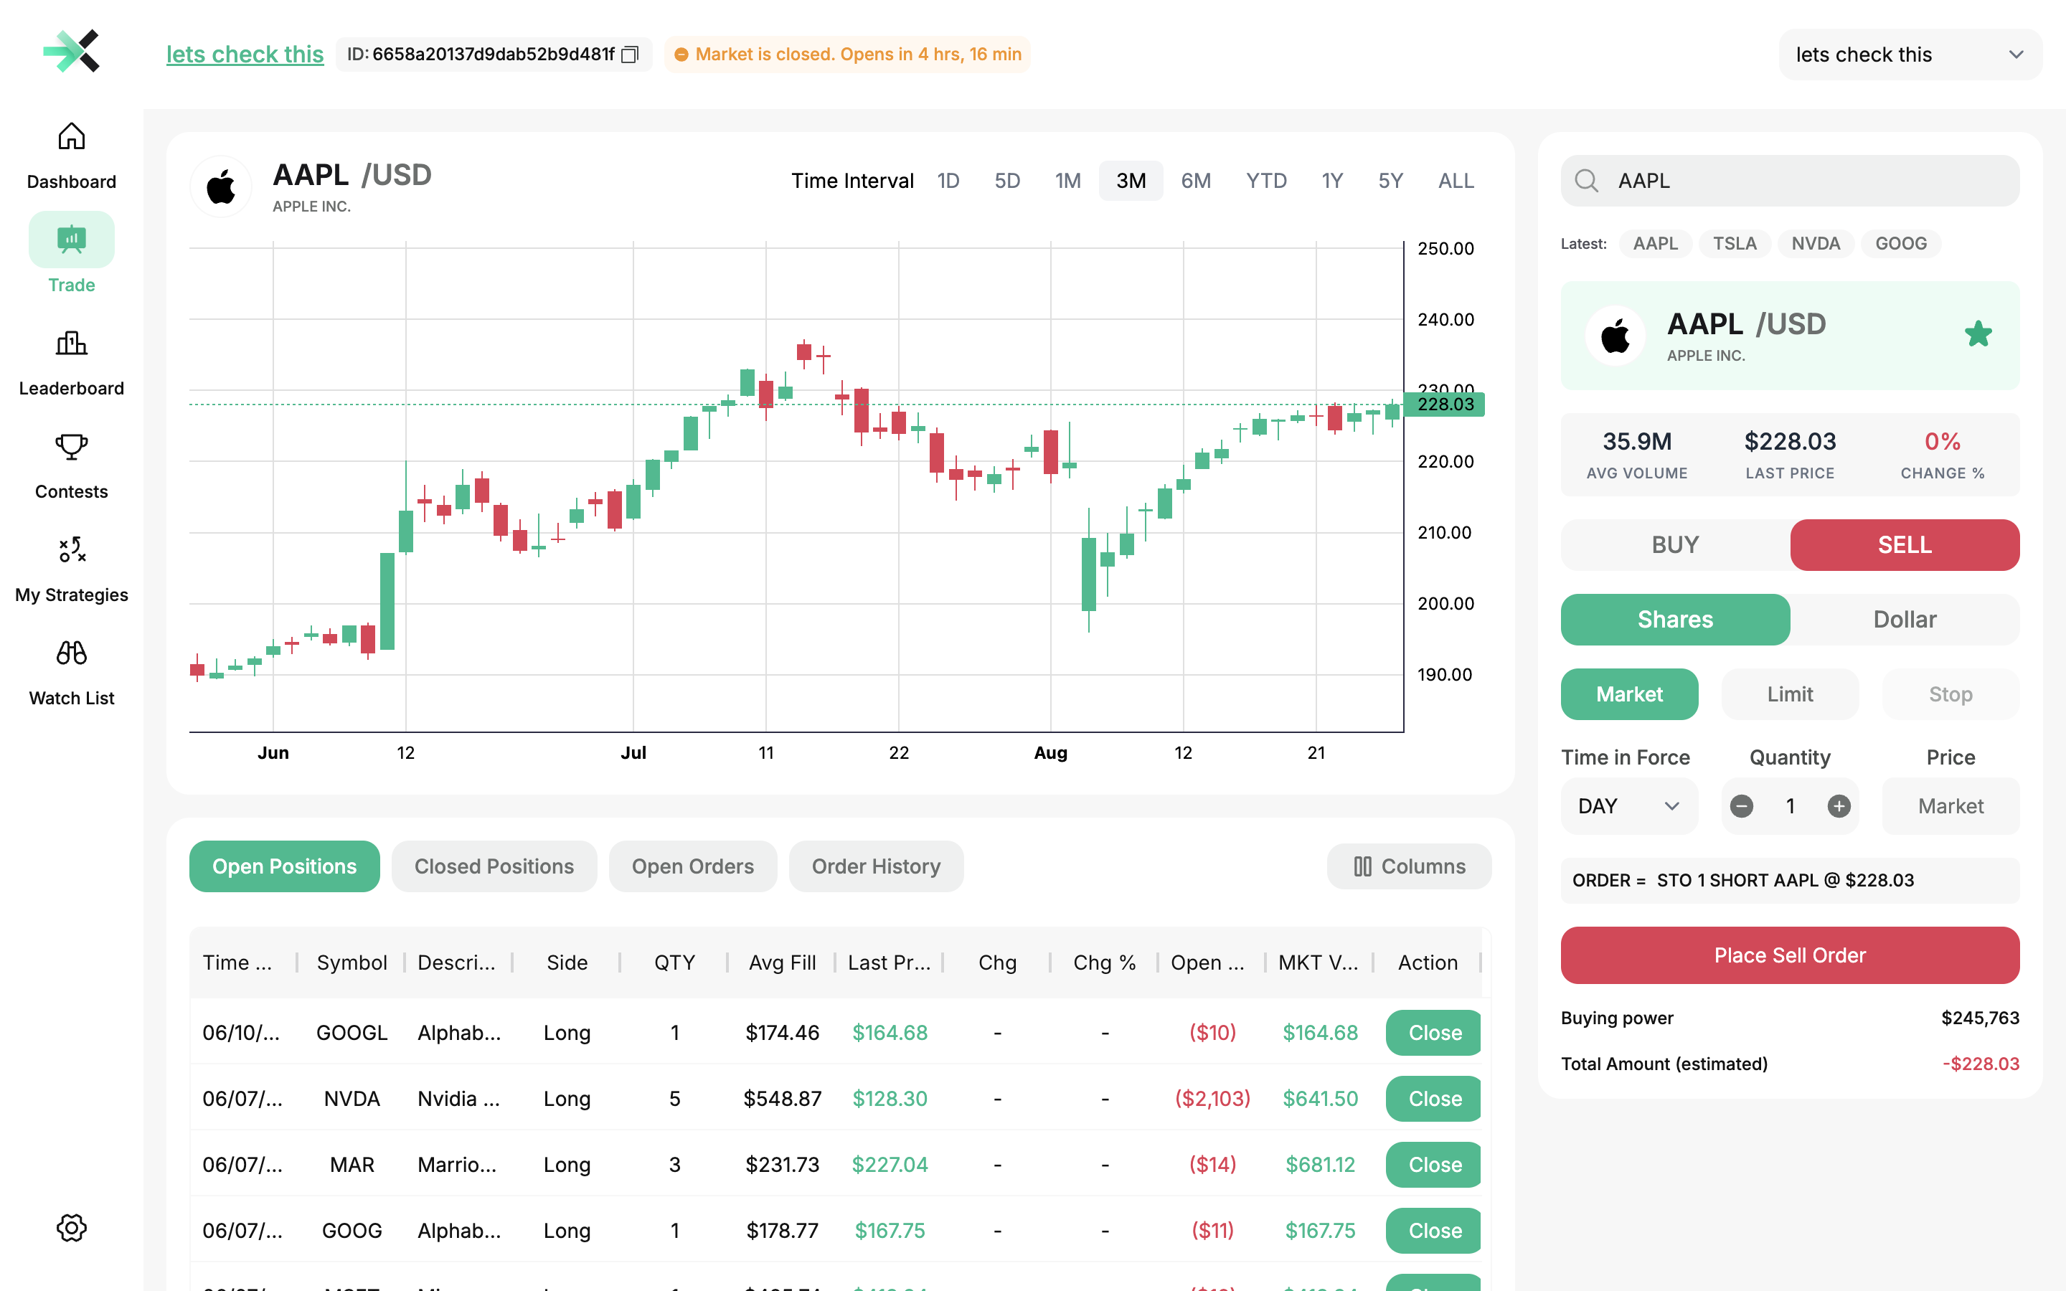Open the DAY Time in Force dropdown
The image size is (2066, 1291).
tap(1629, 806)
